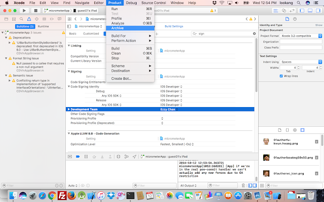
Task: Open the File Template library icon
Action: [x=279, y=130]
